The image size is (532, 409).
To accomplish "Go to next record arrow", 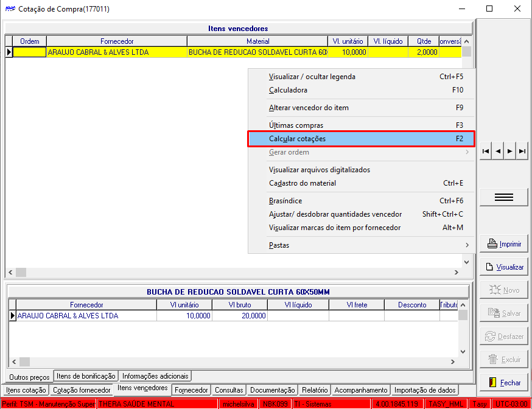I will point(510,152).
